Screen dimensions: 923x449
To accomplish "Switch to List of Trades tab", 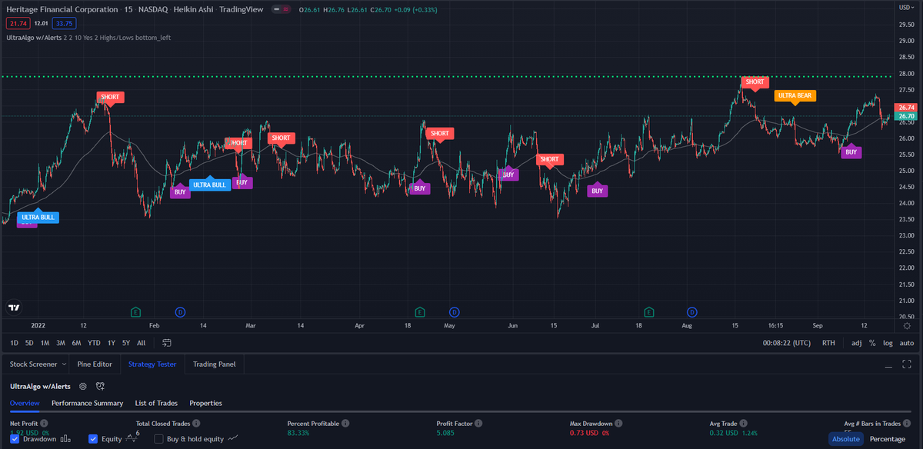I will pyautogui.click(x=156, y=403).
